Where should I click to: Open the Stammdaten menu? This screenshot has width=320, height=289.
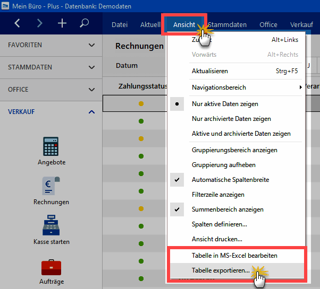[x=227, y=24]
